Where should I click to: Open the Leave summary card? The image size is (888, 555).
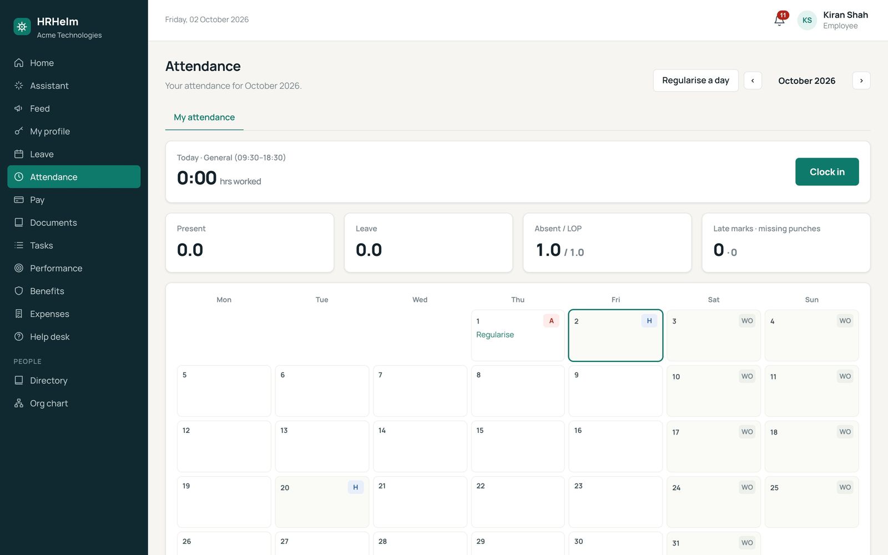click(428, 243)
